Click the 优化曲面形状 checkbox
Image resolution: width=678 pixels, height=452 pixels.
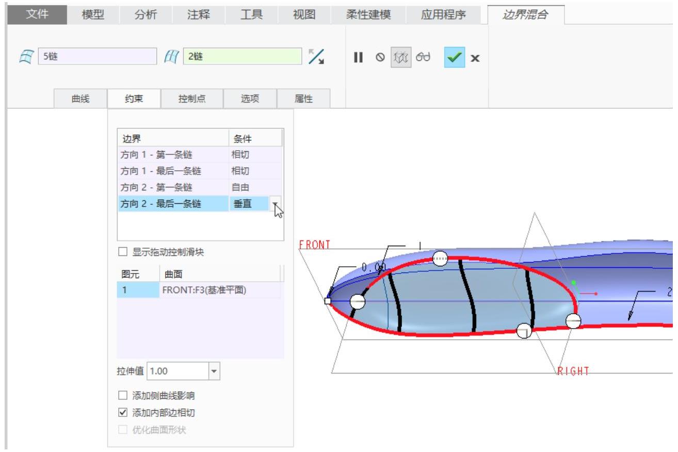click(x=123, y=430)
